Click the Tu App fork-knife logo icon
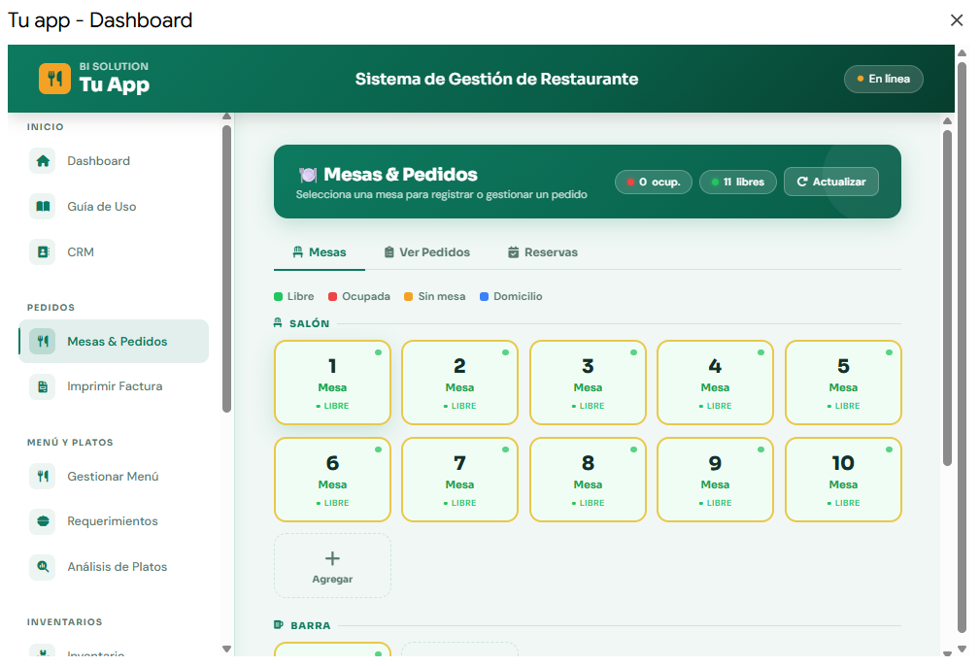 [54, 79]
